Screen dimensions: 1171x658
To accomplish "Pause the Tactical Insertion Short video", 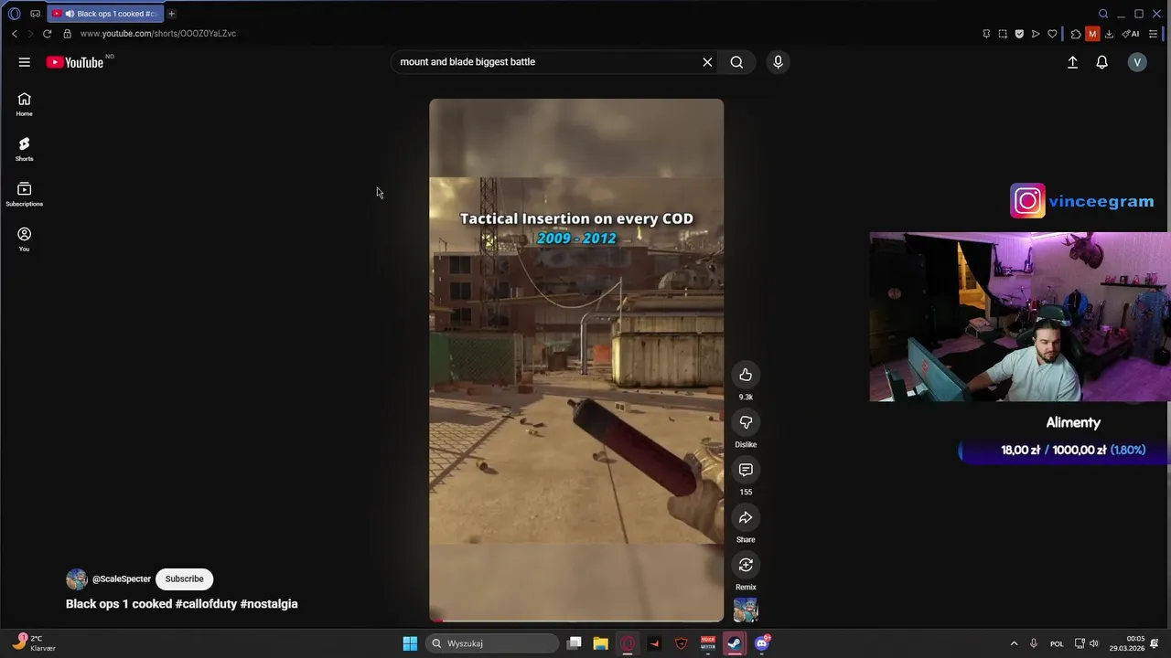I will pyautogui.click(x=576, y=360).
